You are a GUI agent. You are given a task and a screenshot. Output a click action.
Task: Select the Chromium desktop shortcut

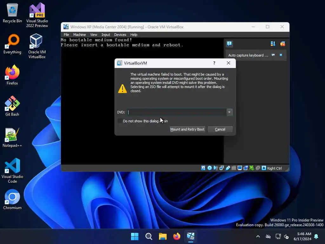(x=12, y=200)
